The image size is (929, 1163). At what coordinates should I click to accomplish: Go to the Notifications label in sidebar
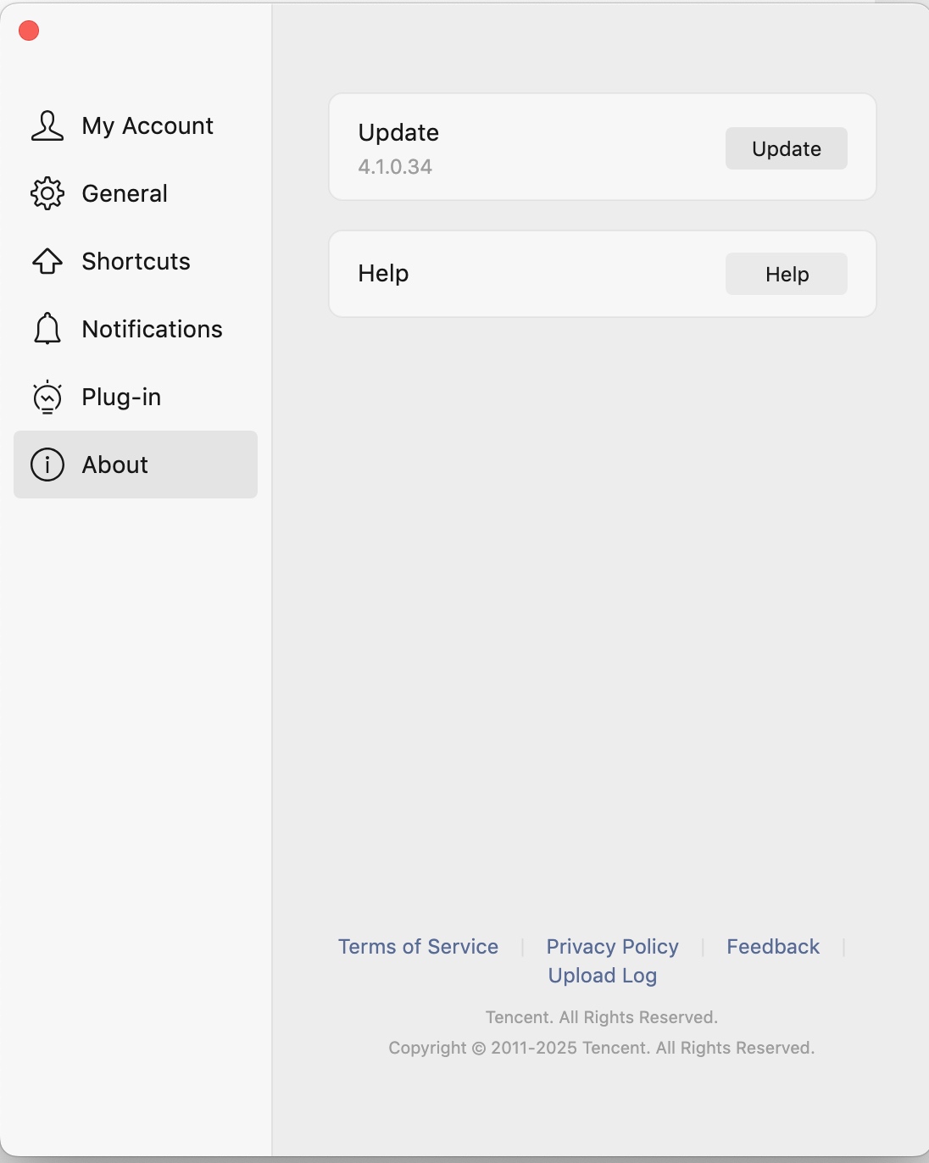click(152, 329)
